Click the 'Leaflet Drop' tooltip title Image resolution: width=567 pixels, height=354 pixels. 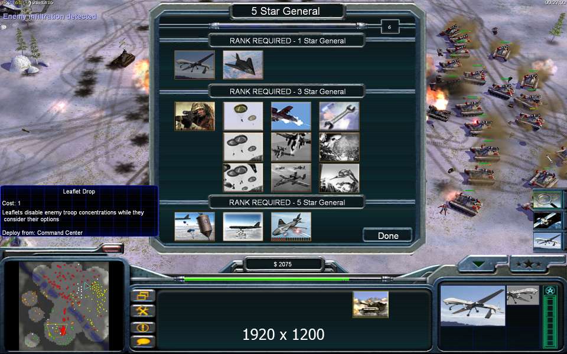pyautogui.click(x=79, y=191)
